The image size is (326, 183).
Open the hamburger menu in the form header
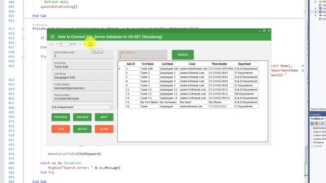(52, 37)
